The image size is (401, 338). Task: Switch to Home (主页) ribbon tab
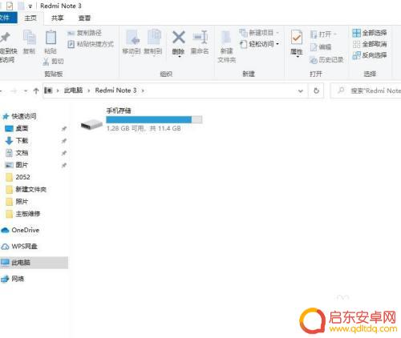(30, 18)
